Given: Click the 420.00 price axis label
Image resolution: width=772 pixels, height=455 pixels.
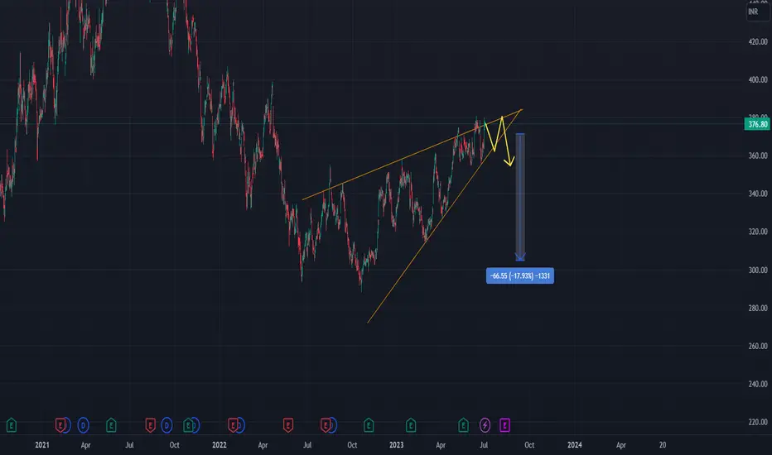Looking at the screenshot, I should 758,42.
